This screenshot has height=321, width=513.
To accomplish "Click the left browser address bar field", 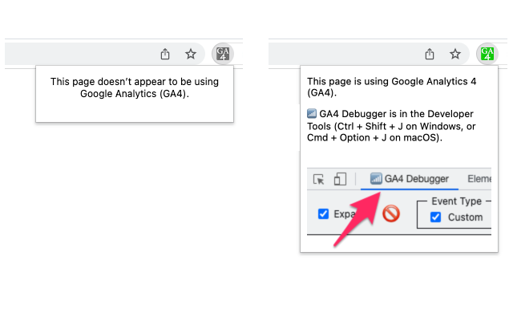I will [105, 54].
